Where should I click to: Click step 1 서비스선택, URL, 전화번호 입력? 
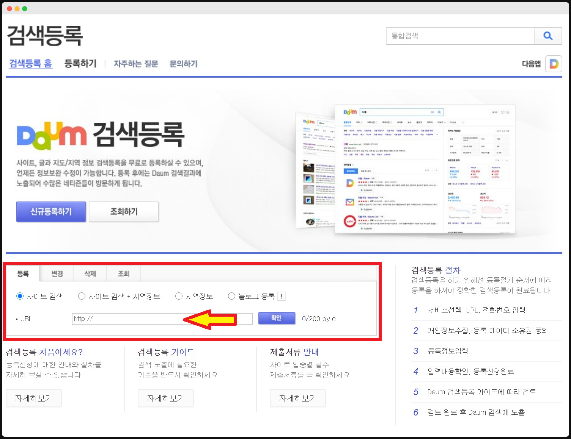477,310
